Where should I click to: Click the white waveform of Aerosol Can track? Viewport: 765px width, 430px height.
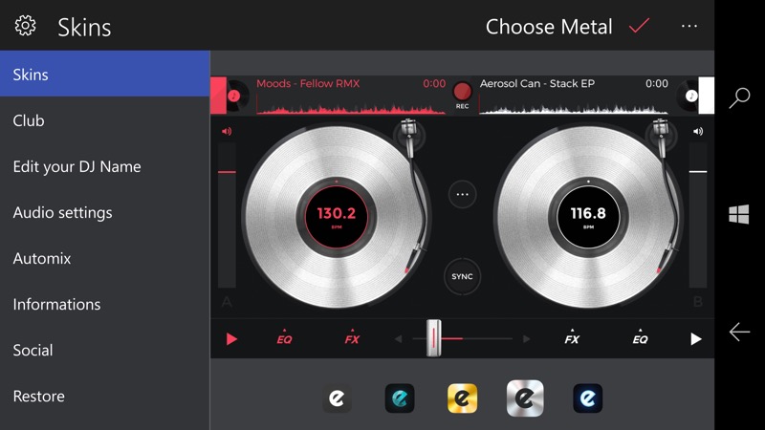coord(573,107)
